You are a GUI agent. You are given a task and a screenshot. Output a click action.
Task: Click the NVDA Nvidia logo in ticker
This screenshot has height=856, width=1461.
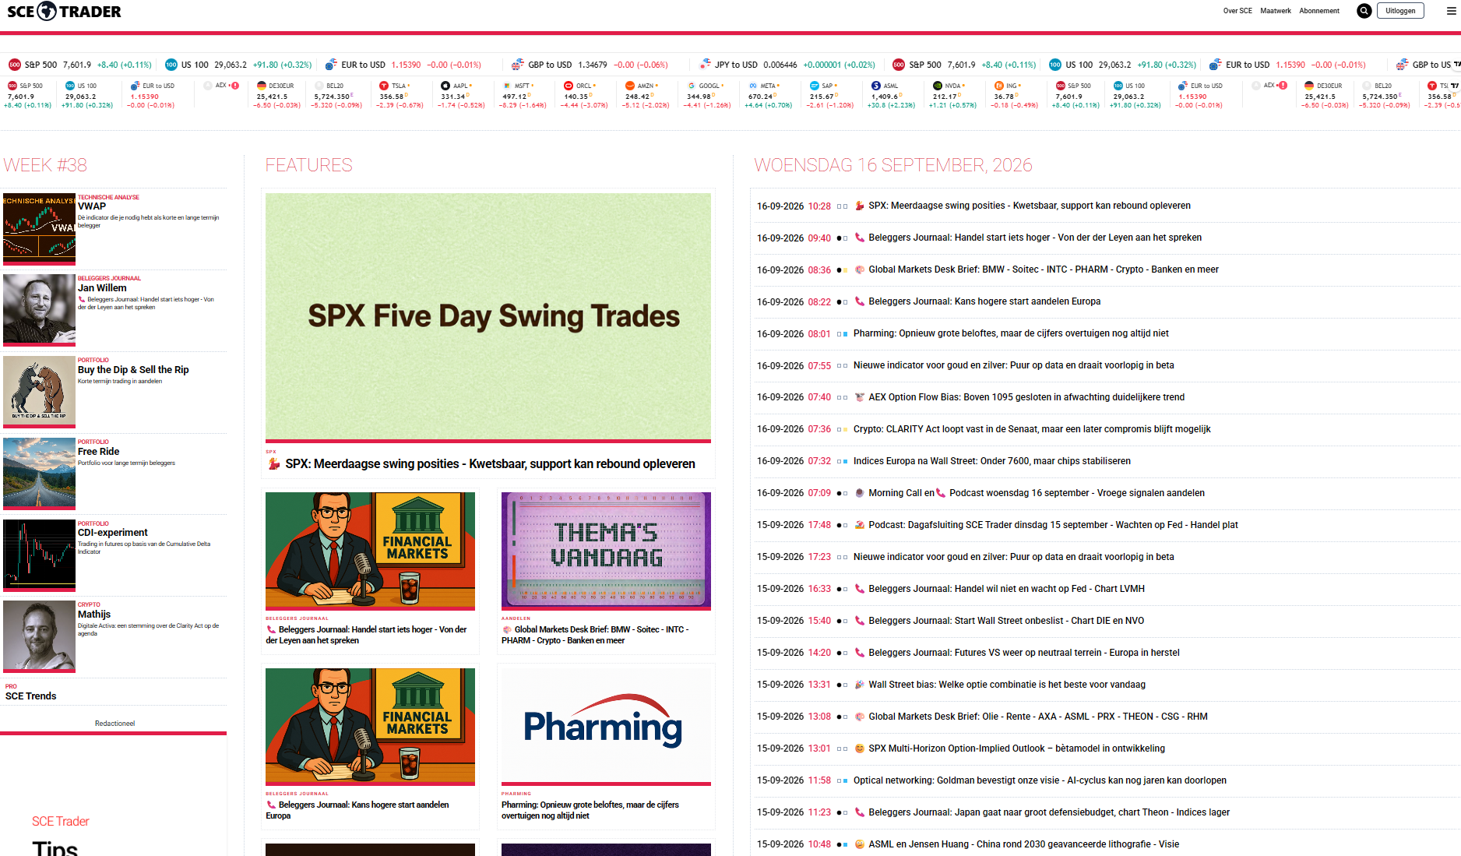(x=938, y=86)
